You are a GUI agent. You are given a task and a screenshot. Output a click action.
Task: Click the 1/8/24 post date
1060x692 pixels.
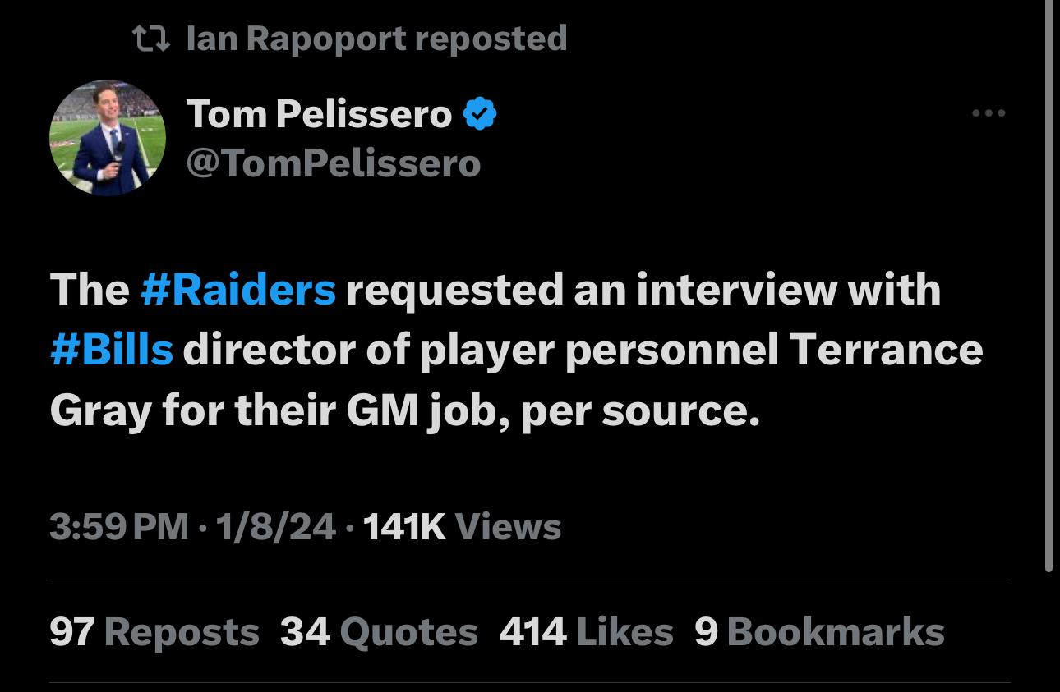(x=276, y=526)
